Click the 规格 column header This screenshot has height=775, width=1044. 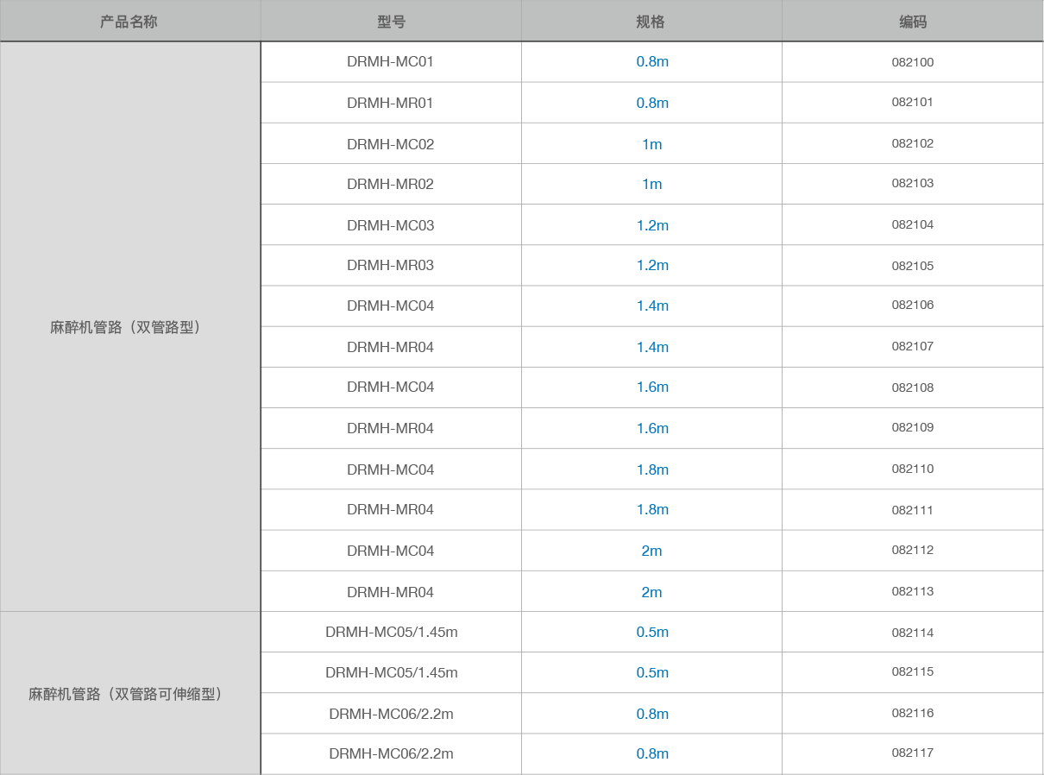(651, 22)
